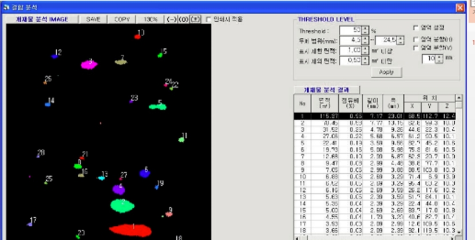The image size is (475, 240).
Task: Increase the maximum thickness 24.5 spinner
Action: 401,38
